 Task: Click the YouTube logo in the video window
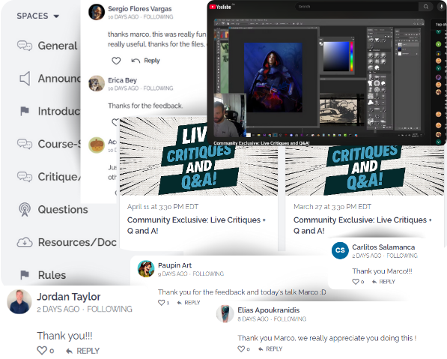[220, 7]
